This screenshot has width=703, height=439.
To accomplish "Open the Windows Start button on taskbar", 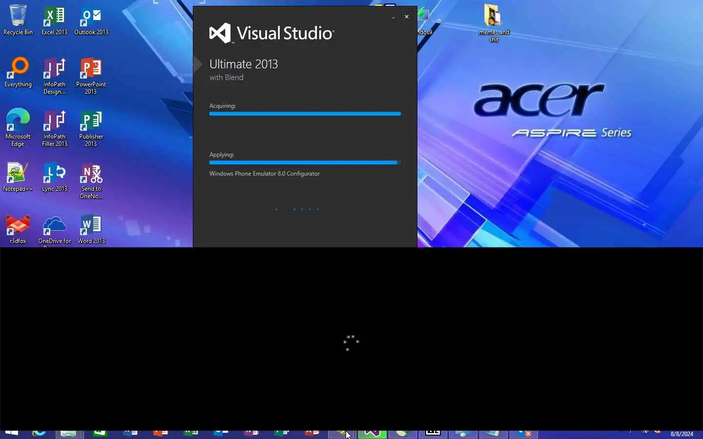I will (x=11, y=434).
